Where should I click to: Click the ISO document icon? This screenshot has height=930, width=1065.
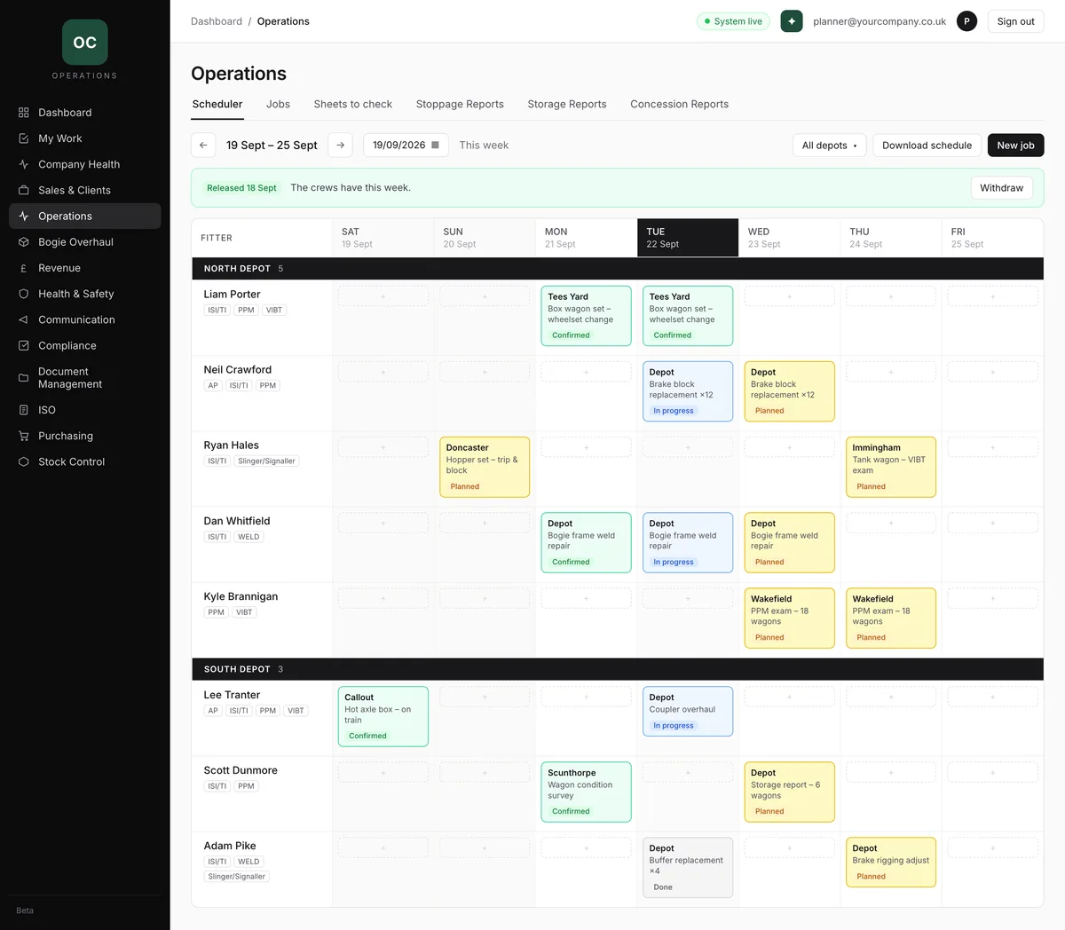(x=24, y=410)
